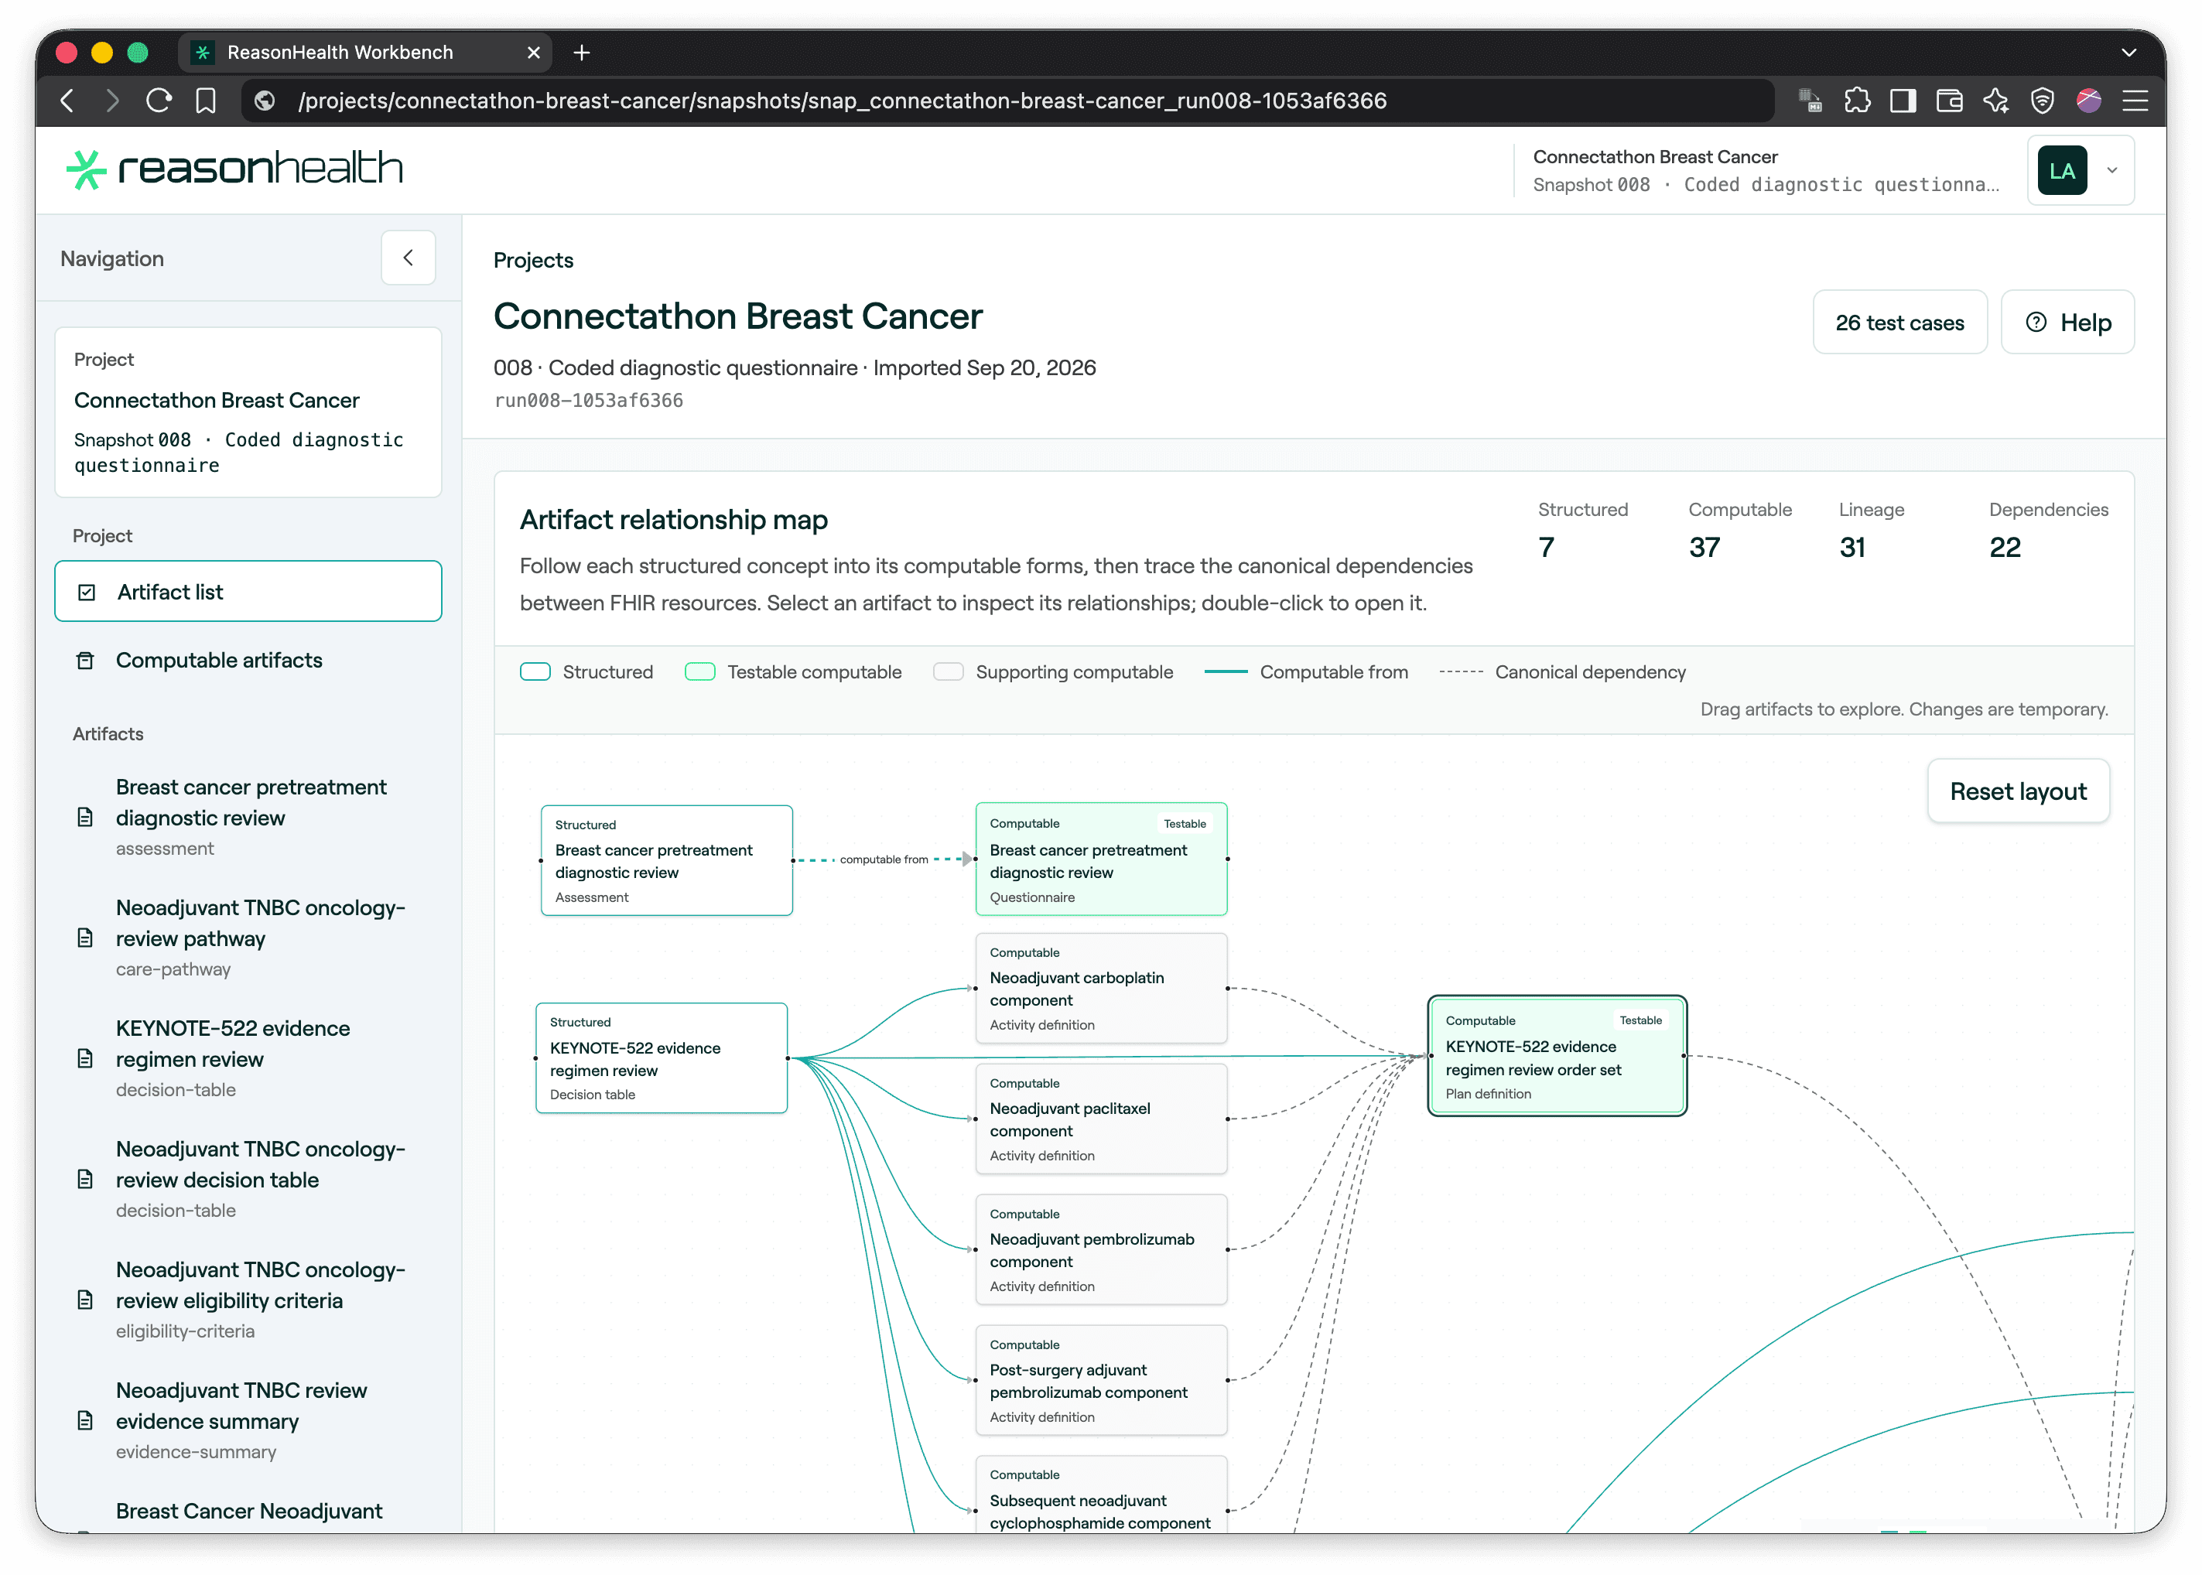Open Neoadjuvant TNBC oncology-review decision table
The width and height of the screenshot is (2202, 1575).
coord(248,1179)
